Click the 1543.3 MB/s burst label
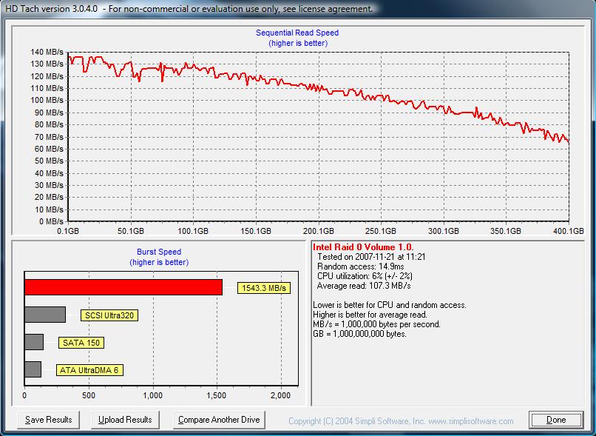Viewport: 596px width, 436px height. click(264, 288)
